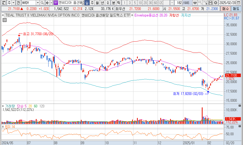Open the calendar date picker icon
Viewport: 243px width, 145px height.
[x=239, y=3]
